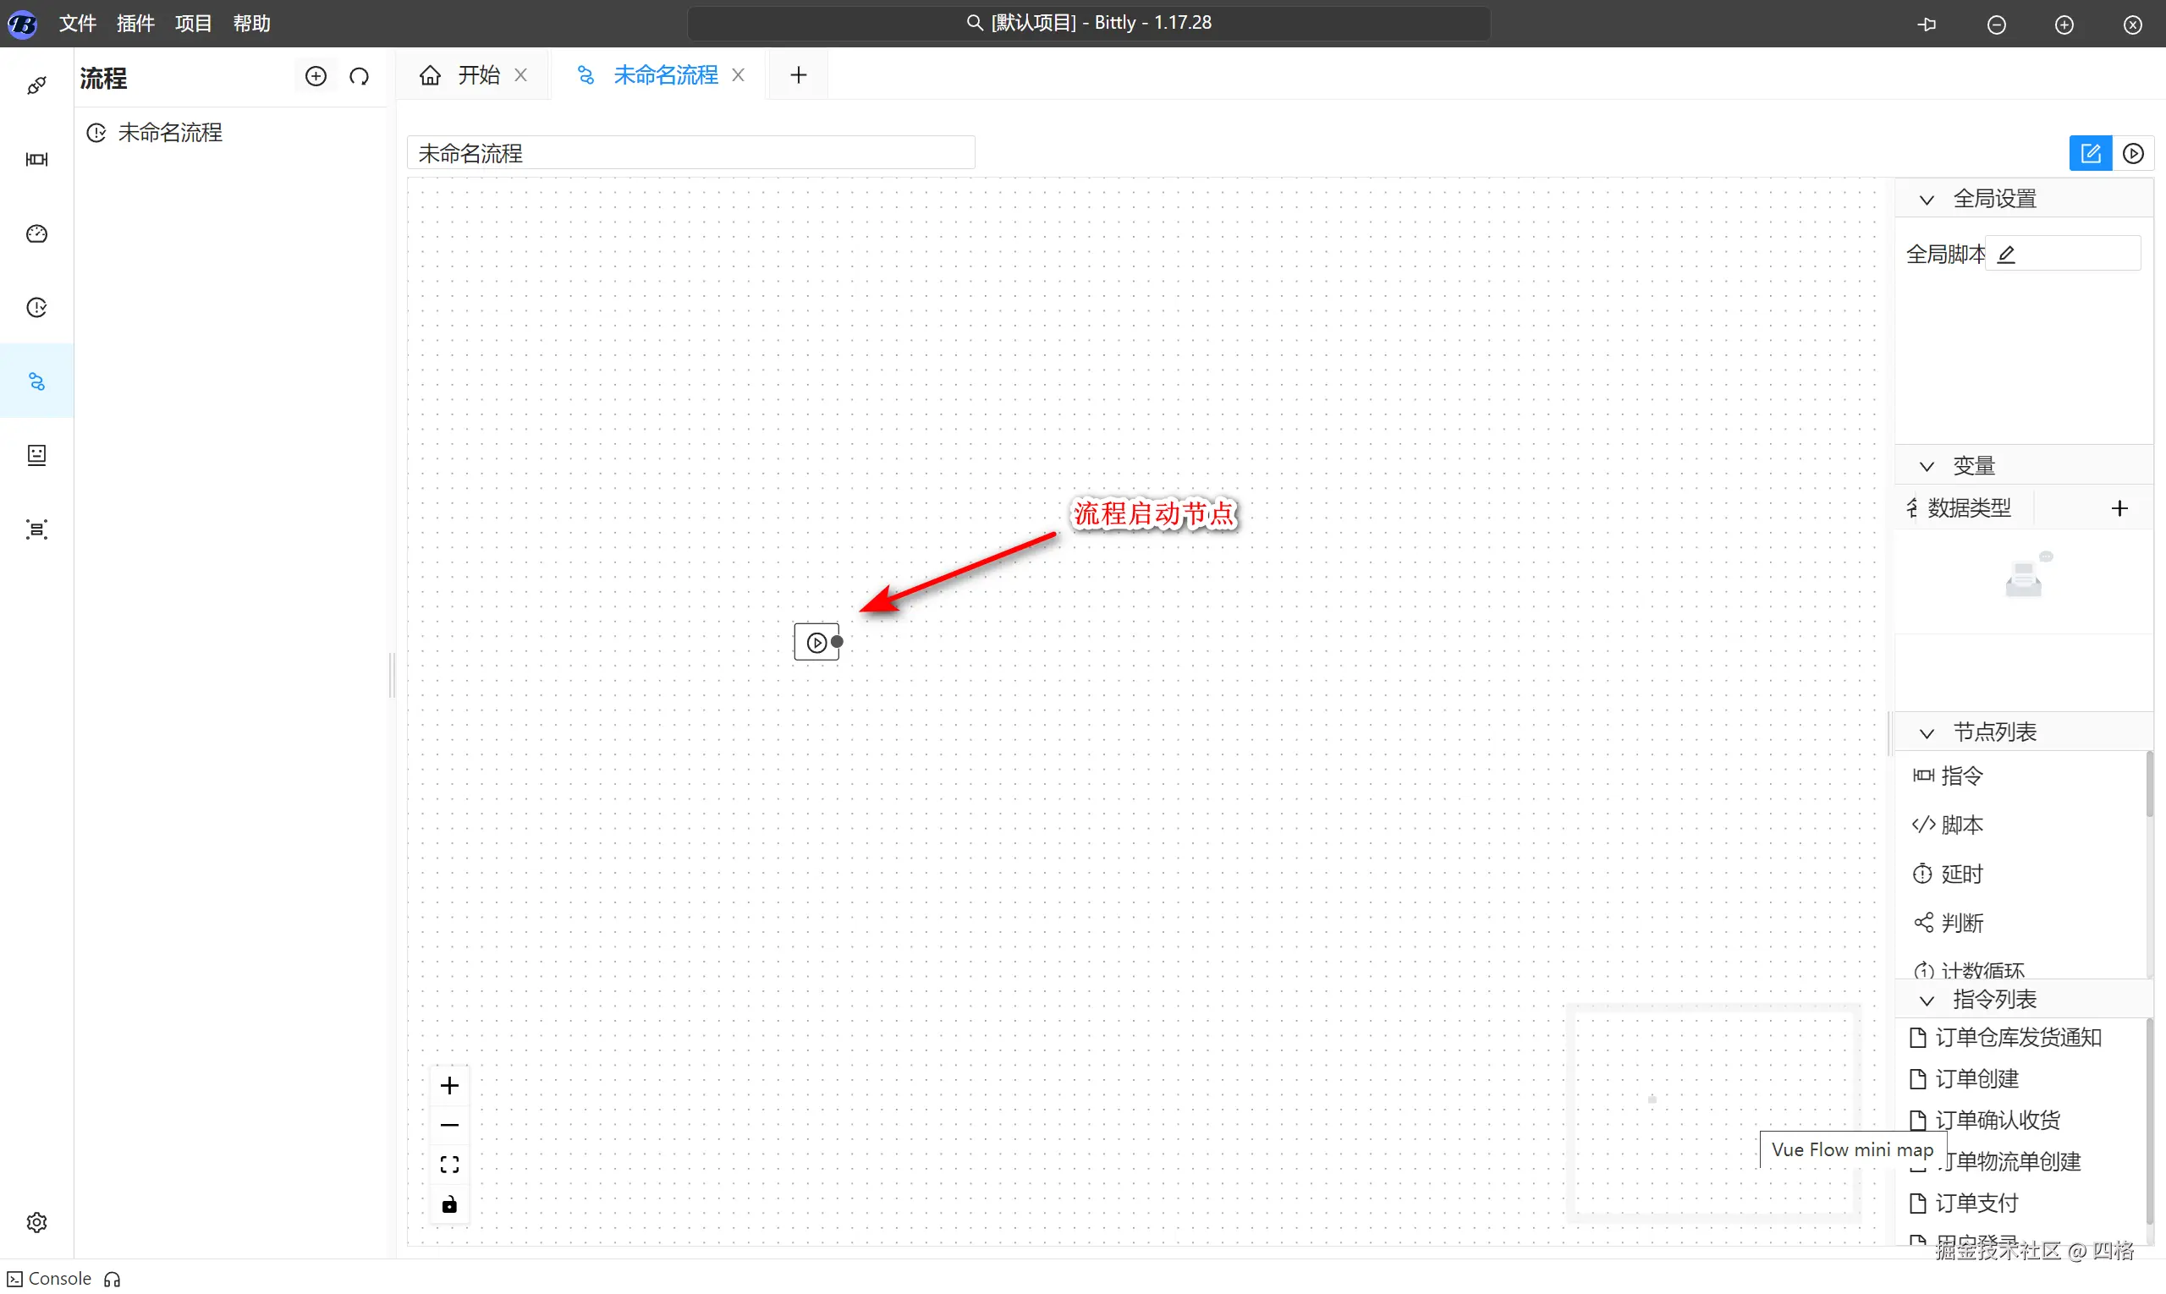Viewport: 2166px width, 1294px height.
Task: Zoom in on the flow canvas
Action: tap(449, 1086)
